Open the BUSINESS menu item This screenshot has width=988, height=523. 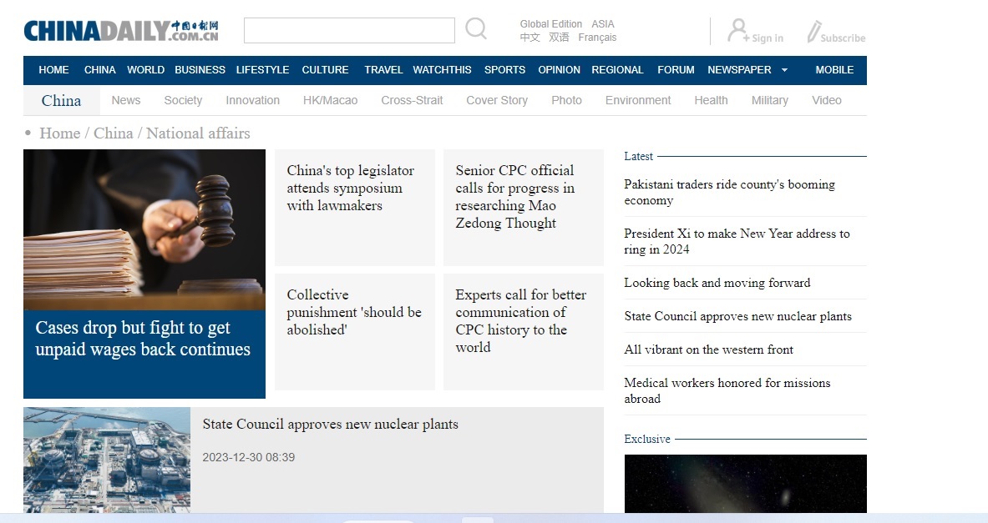(x=200, y=70)
